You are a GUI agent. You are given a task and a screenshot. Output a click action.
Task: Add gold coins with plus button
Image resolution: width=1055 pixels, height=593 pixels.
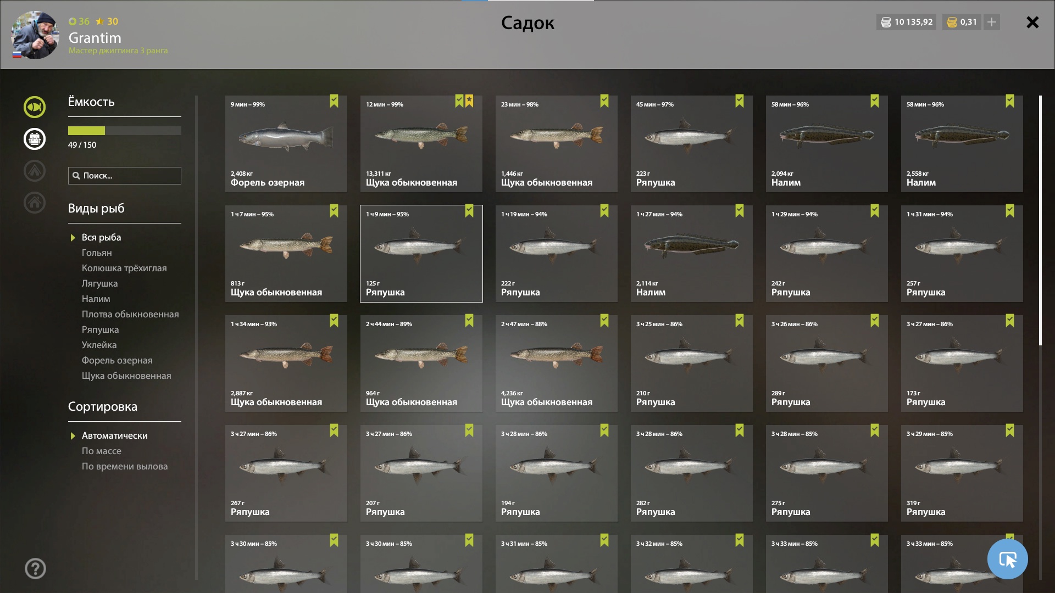click(x=992, y=22)
